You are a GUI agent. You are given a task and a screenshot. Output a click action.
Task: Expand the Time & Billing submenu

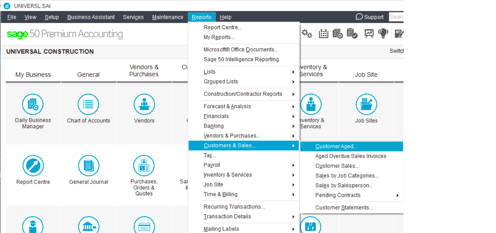244,194
